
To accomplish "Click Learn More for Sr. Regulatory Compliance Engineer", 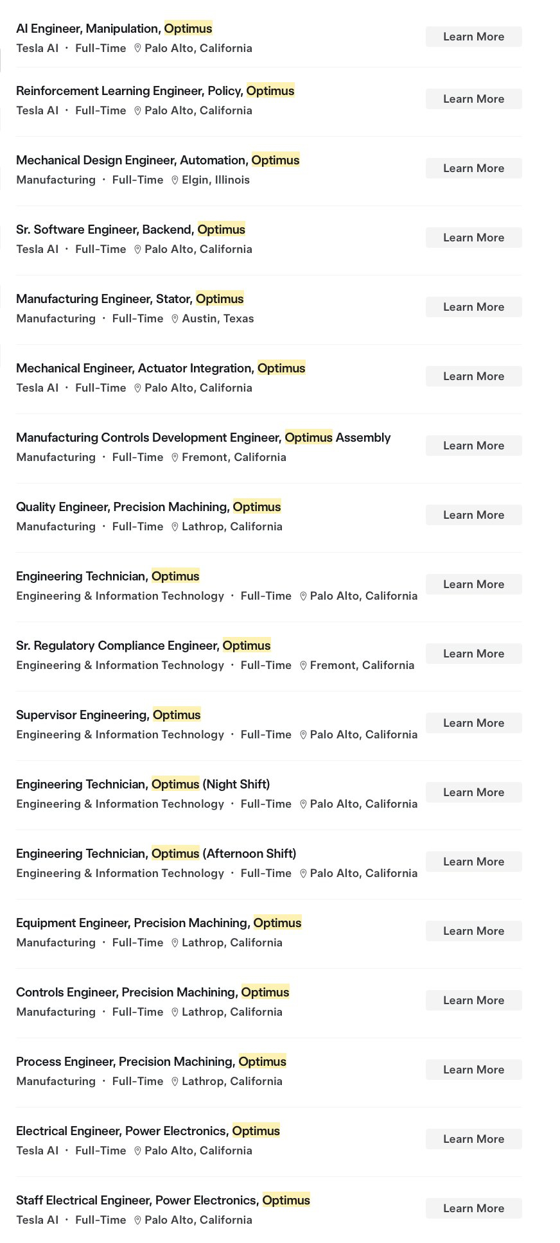I will 473,654.
